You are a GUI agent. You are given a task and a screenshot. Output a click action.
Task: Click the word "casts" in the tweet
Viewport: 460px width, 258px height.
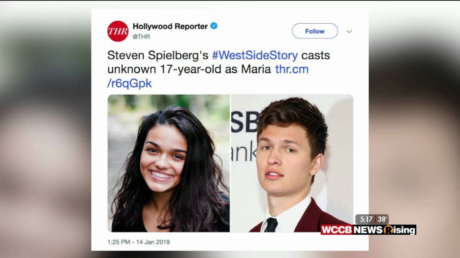coord(316,55)
